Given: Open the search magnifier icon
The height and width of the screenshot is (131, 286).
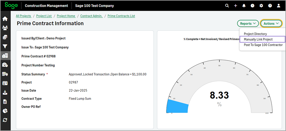Looking at the screenshot, I should coord(227,6).
